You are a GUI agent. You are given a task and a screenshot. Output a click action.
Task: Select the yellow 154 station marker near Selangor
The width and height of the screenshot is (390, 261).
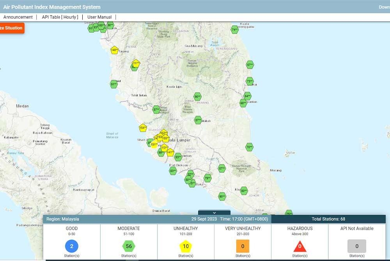(143, 127)
